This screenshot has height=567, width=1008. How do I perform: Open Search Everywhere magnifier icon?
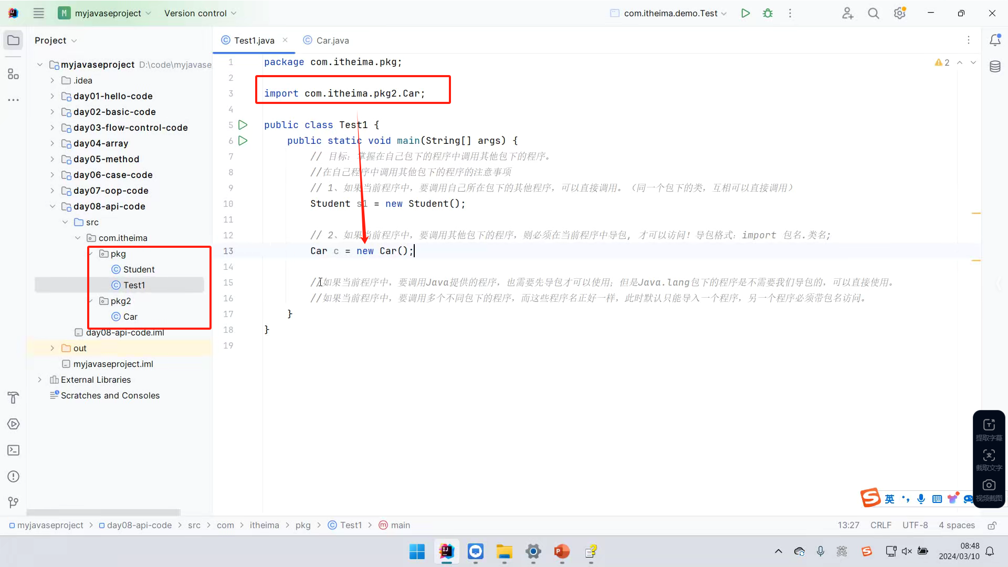873,13
